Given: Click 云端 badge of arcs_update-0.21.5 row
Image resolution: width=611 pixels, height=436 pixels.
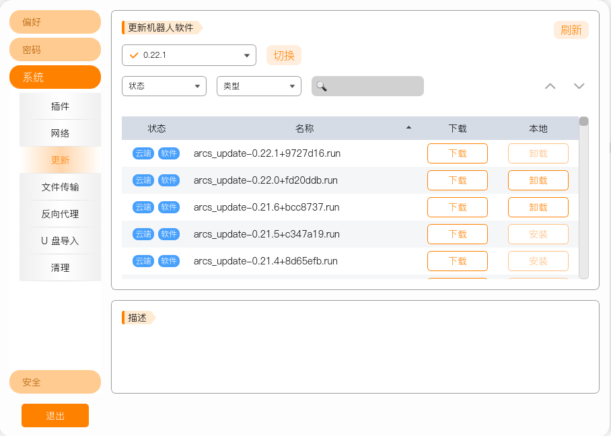Looking at the screenshot, I should pos(143,234).
